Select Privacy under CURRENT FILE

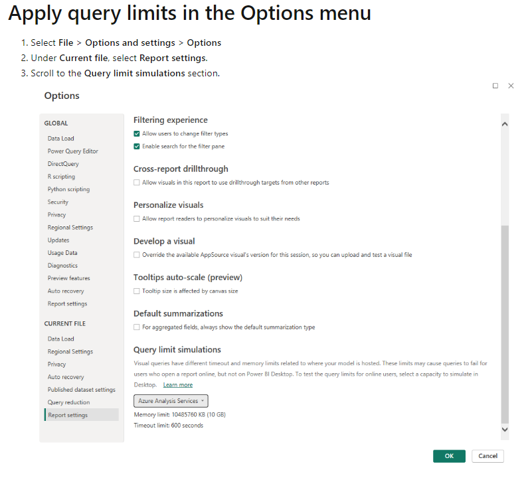(x=56, y=364)
